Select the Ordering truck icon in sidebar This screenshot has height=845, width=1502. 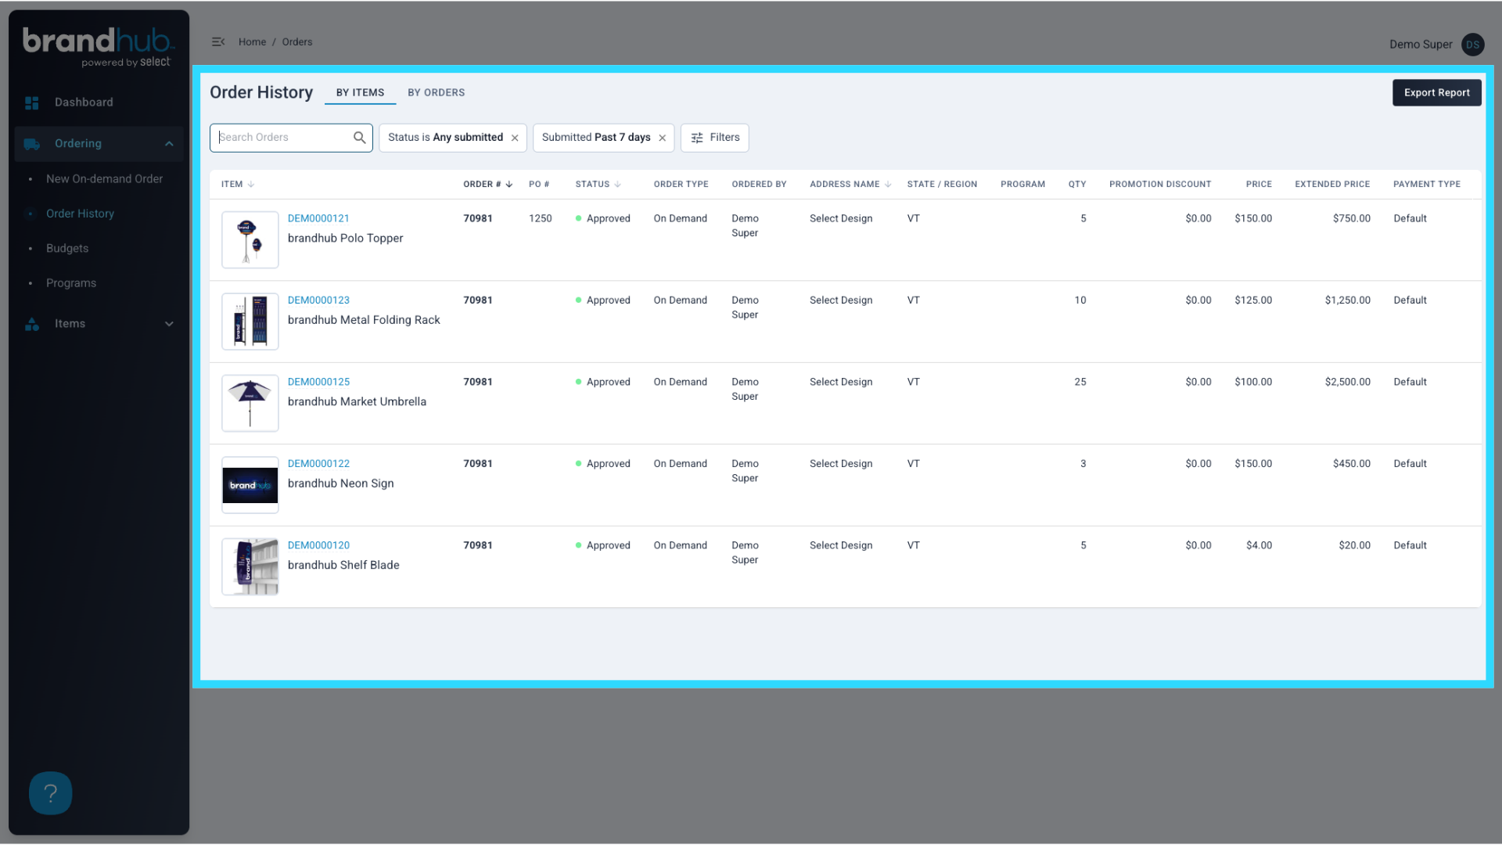[x=31, y=143]
